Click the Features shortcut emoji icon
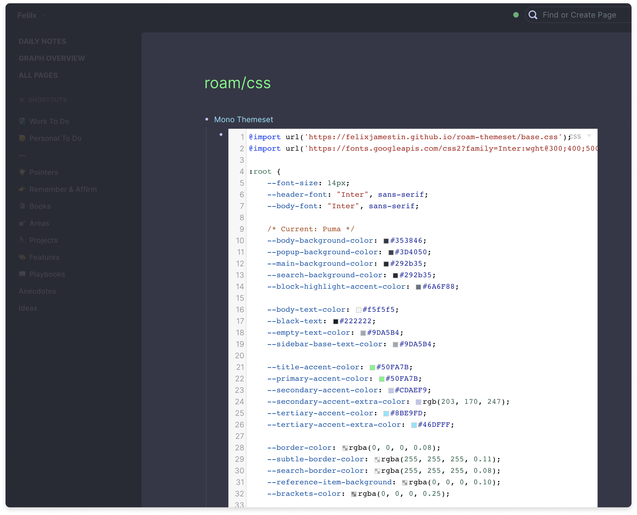The width and height of the screenshot is (637, 515). (22, 257)
